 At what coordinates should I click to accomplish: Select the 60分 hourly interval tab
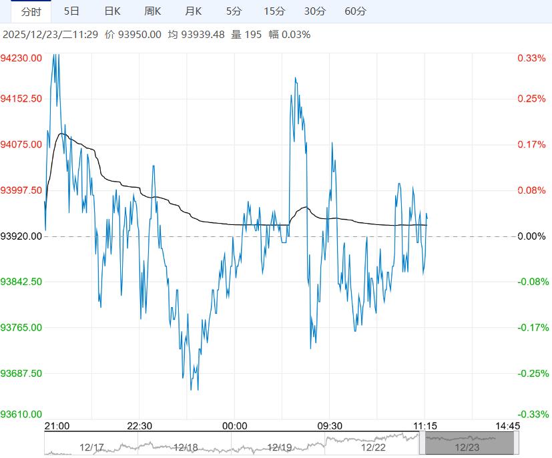tap(355, 11)
